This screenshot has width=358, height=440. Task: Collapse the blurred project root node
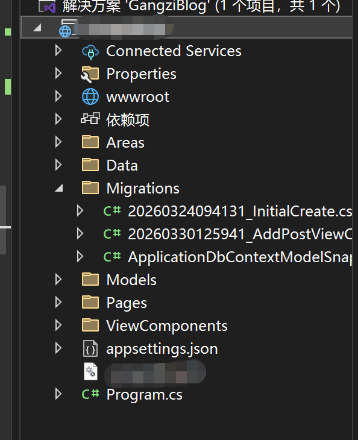(x=37, y=28)
